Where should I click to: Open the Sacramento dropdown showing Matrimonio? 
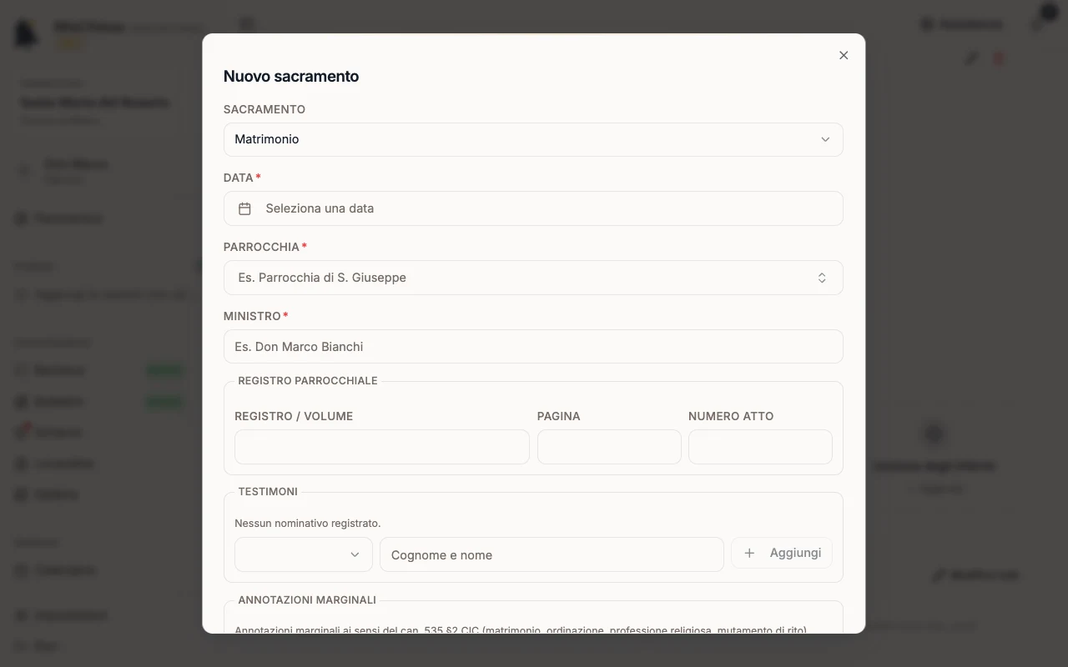[533, 139]
